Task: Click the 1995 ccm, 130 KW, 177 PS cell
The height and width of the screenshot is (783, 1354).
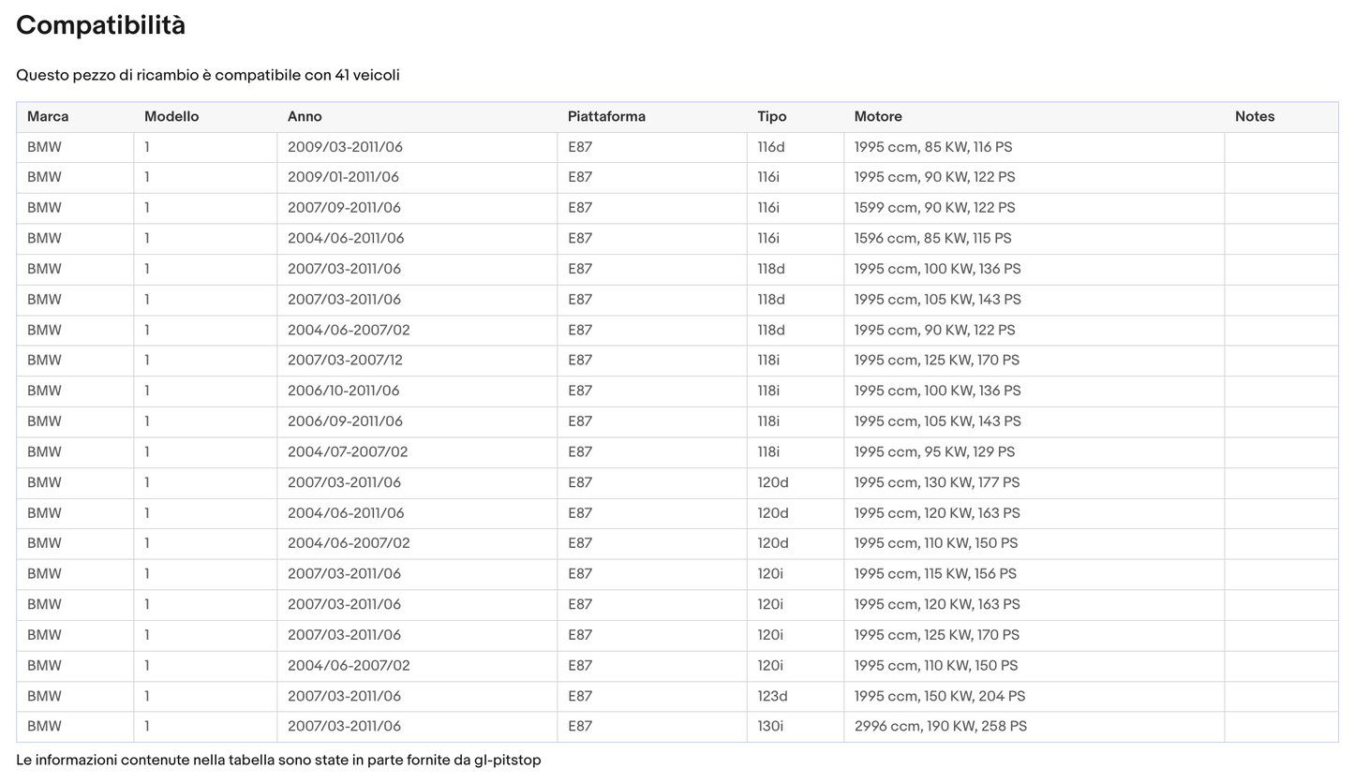Action: coord(936,482)
